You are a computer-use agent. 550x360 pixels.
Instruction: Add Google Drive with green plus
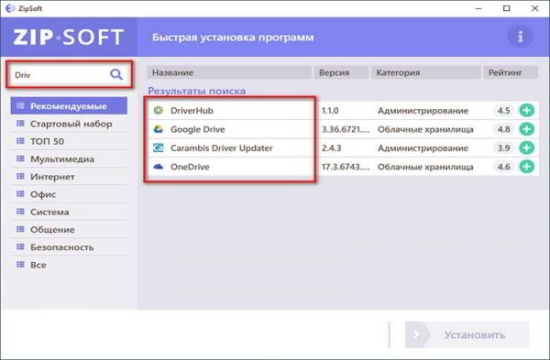[x=526, y=129]
